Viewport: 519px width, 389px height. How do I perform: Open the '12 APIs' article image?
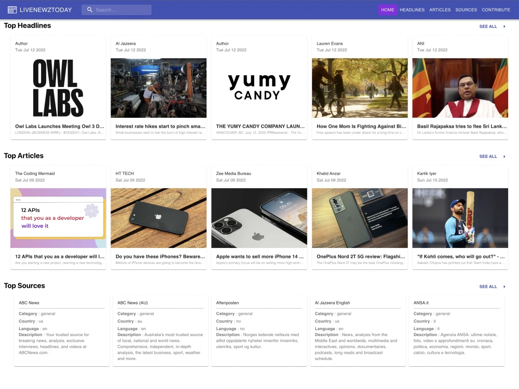pos(58,218)
